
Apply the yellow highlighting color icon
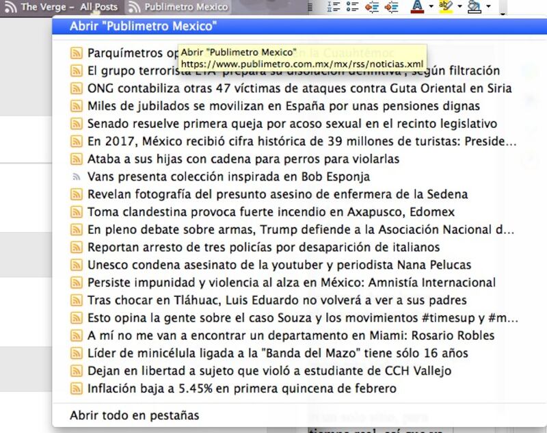tap(446, 7)
